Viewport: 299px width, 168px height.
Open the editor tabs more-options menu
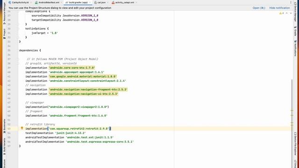click(291, 2)
